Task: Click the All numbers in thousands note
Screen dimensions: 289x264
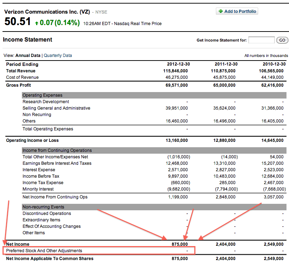Action: pos(266,56)
